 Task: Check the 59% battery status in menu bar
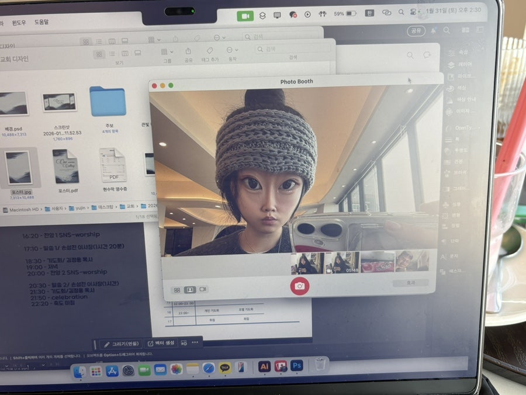pos(345,13)
